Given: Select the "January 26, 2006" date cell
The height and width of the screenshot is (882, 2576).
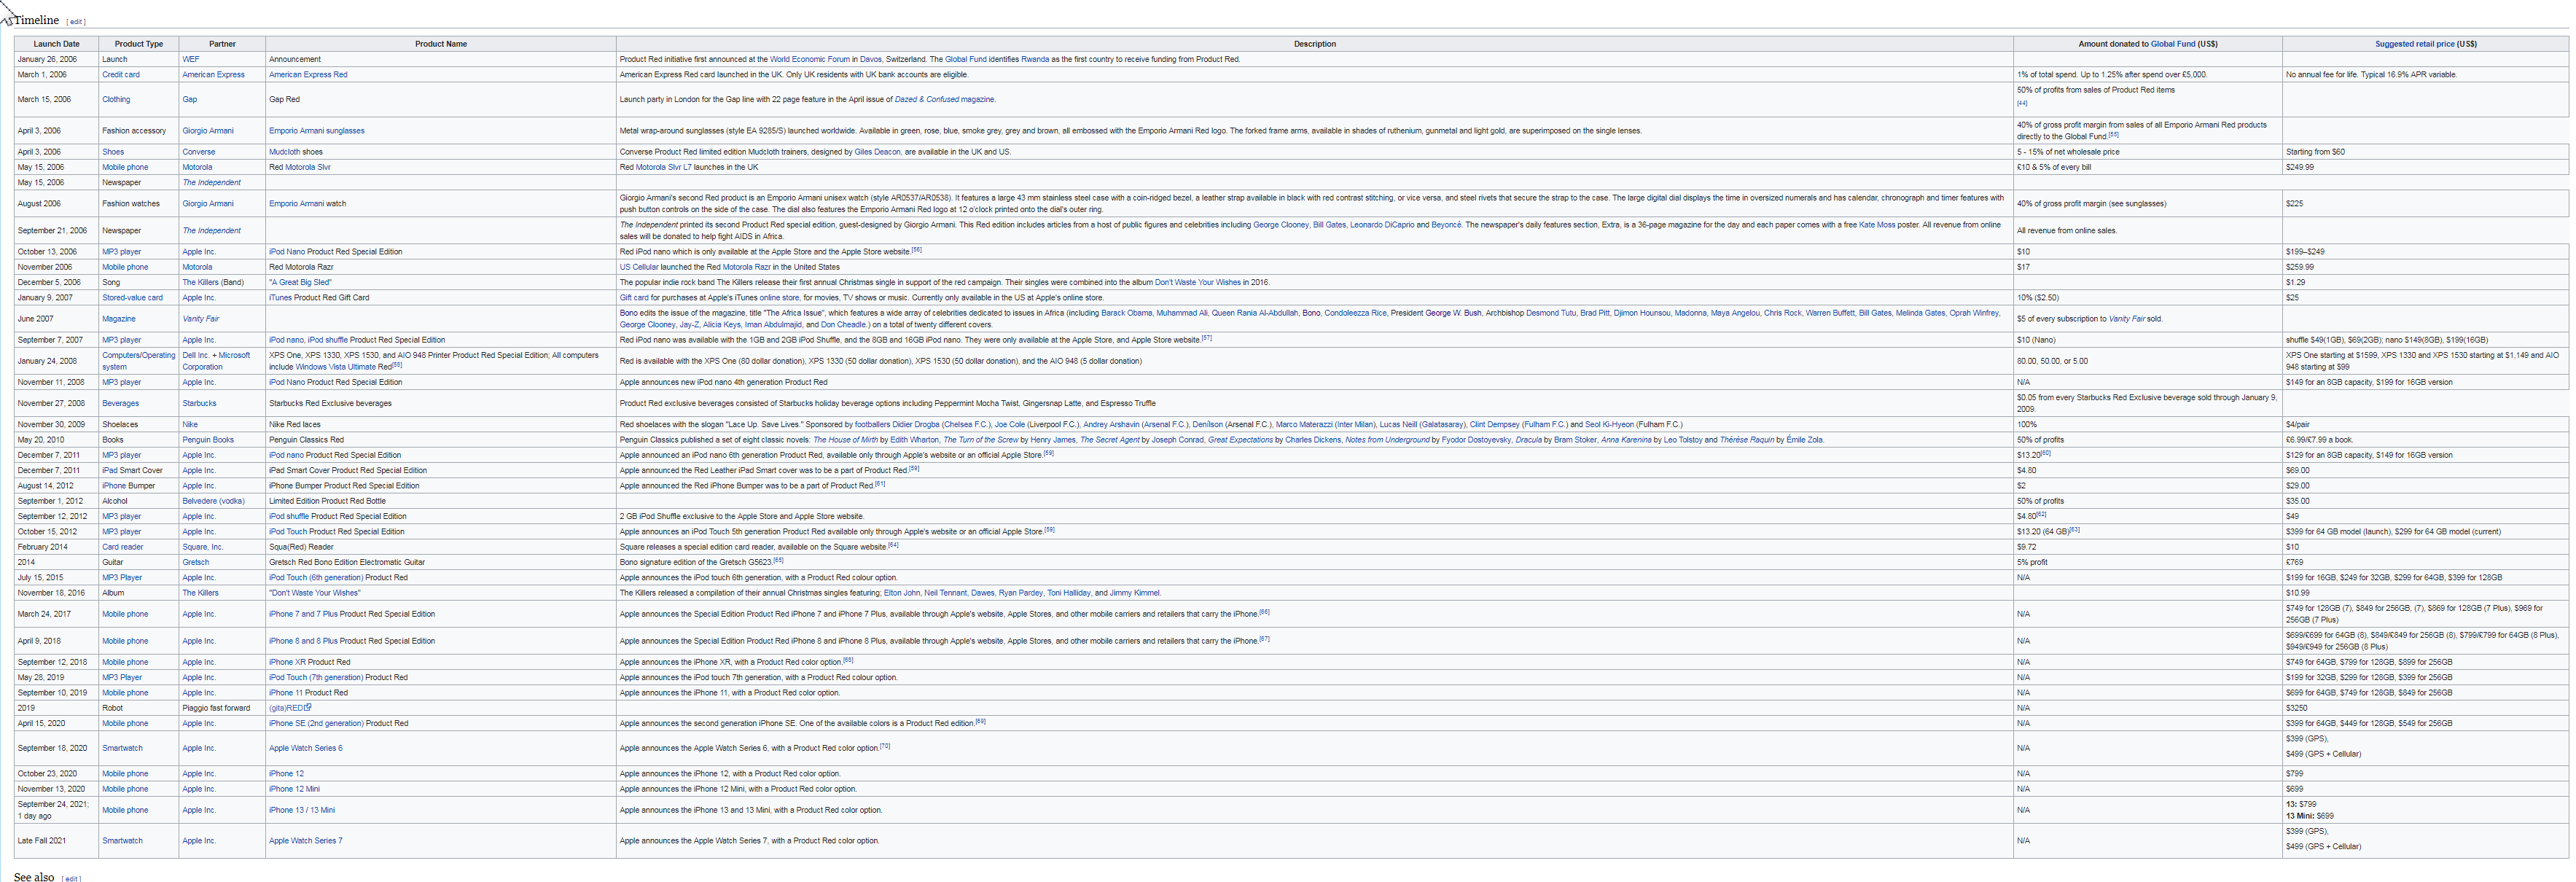Looking at the screenshot, I should (x=56, y=59).
